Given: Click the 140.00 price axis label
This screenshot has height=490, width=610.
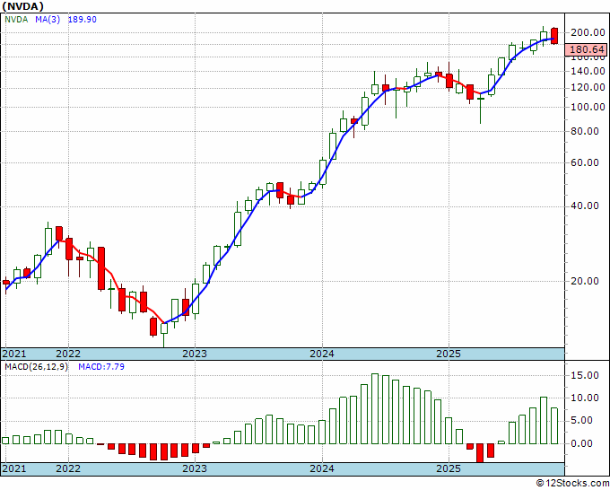Looking at the screenshot, I should coord(588,71).
